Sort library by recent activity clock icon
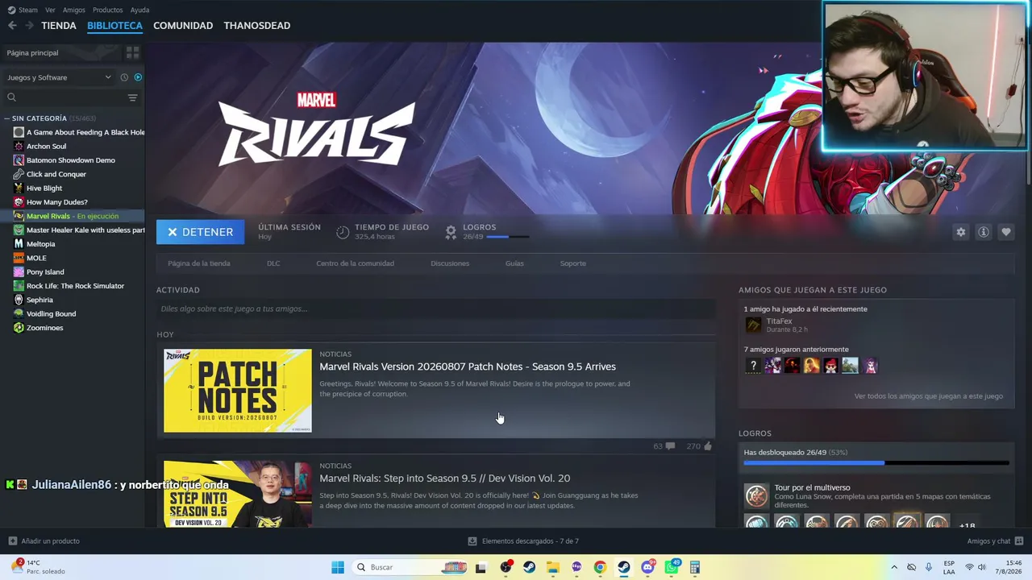This screenshot has height=580, width=1032. pyautogui.click(x=124, y=77)
